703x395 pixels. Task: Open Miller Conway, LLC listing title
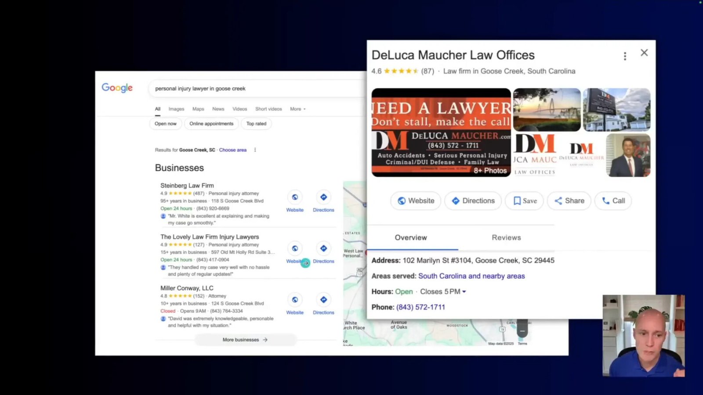click(187, 288)
